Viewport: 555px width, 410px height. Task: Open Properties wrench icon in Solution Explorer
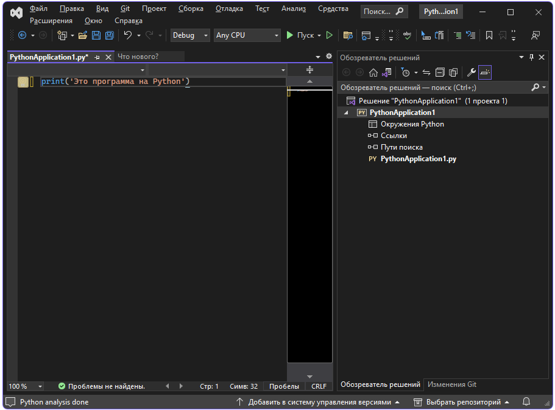coord(471,72)
